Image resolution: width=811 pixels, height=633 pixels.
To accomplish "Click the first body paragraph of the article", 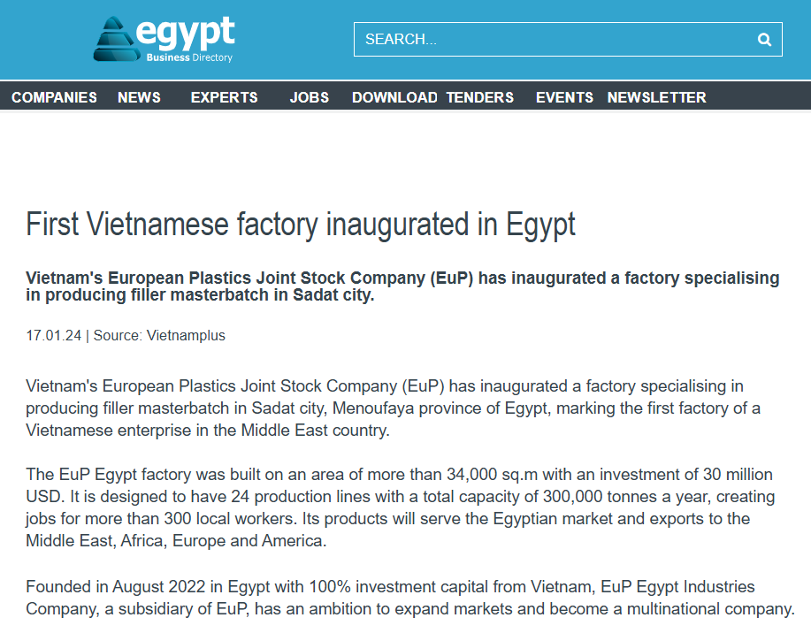I will pos(389,408).
